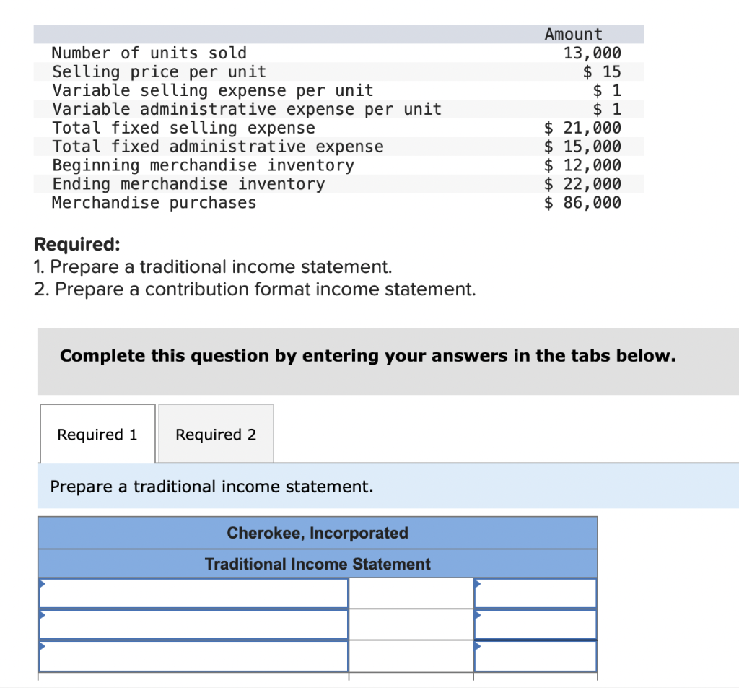Click the Traditional Income Statement header row
This screenshot has width=739, height=688.
point(318,564)
